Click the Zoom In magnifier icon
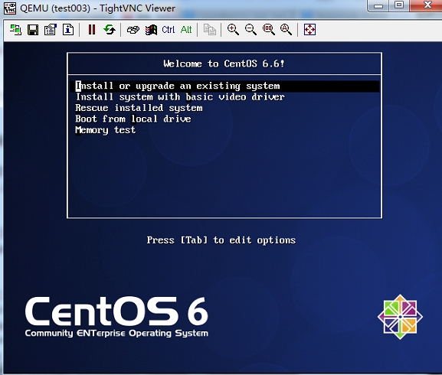Screen dimensions: 442x375 [x=233, y=30]
